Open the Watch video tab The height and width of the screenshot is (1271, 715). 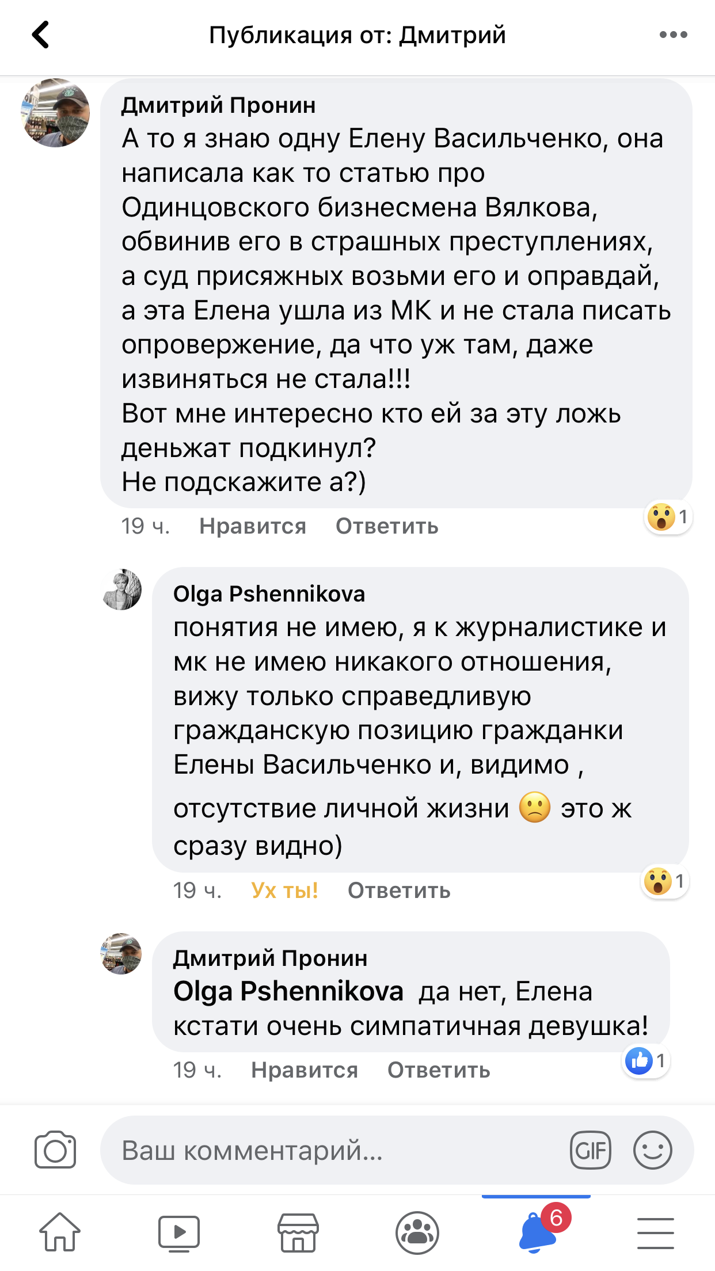[178, 1233]
